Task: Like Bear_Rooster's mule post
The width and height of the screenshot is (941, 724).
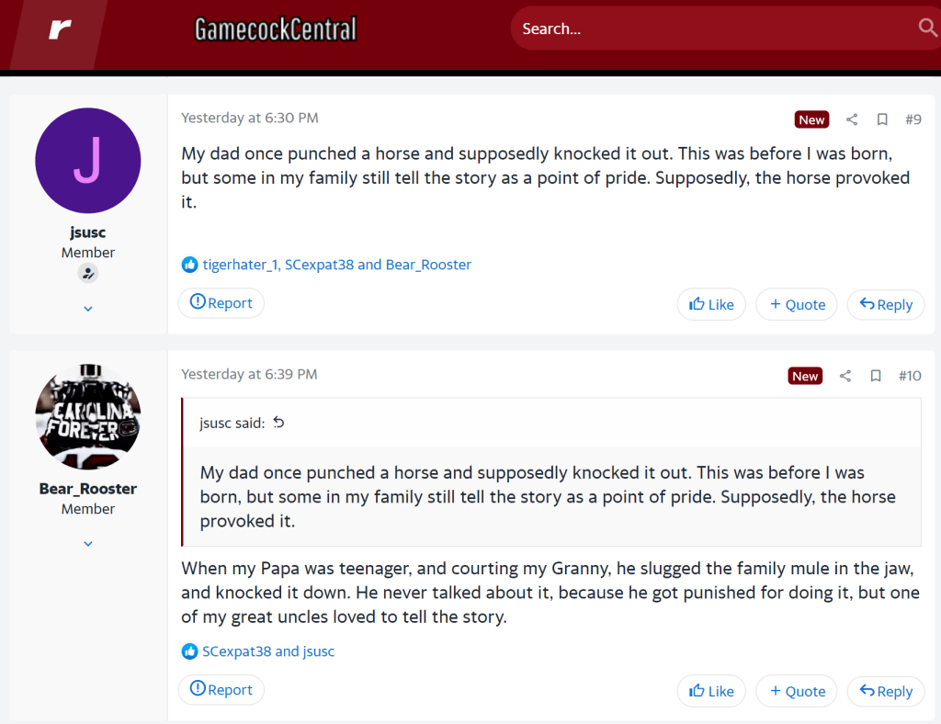Action: pos(711,691)
